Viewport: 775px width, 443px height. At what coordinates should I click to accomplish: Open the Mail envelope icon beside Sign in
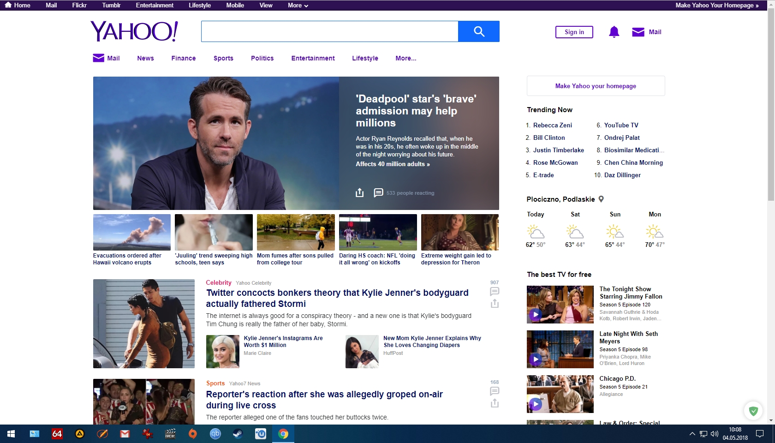[638, 32]
